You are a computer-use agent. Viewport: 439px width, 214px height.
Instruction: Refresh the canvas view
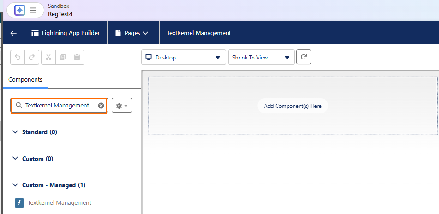303,57
